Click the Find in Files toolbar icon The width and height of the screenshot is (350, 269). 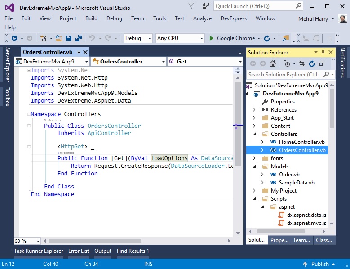285,38
